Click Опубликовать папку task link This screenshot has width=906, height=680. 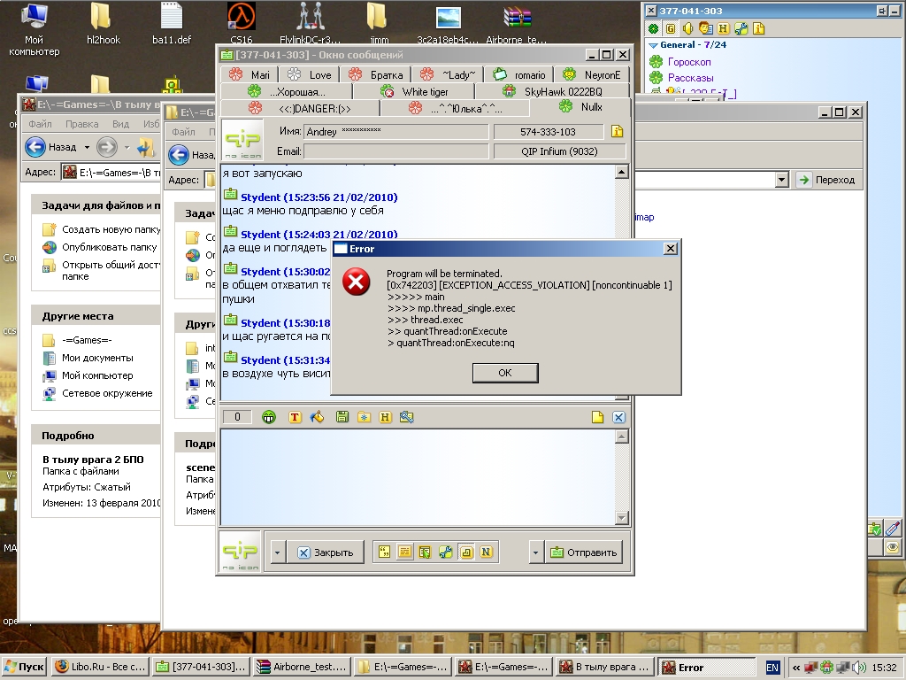click(109, 247)
